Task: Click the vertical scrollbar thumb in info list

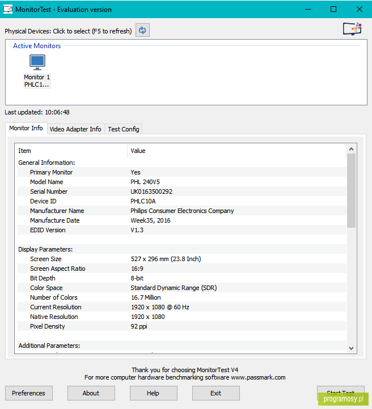Action: [x=352, y=191]
